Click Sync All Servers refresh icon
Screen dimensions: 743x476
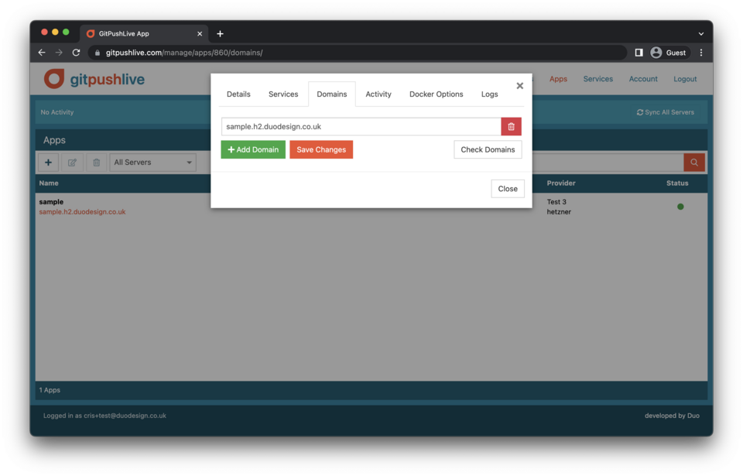(640, 112)
